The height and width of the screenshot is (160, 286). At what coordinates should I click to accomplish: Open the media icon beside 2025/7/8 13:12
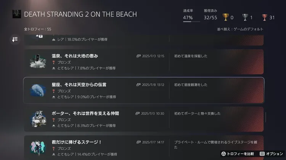click(x=138, y=85)
